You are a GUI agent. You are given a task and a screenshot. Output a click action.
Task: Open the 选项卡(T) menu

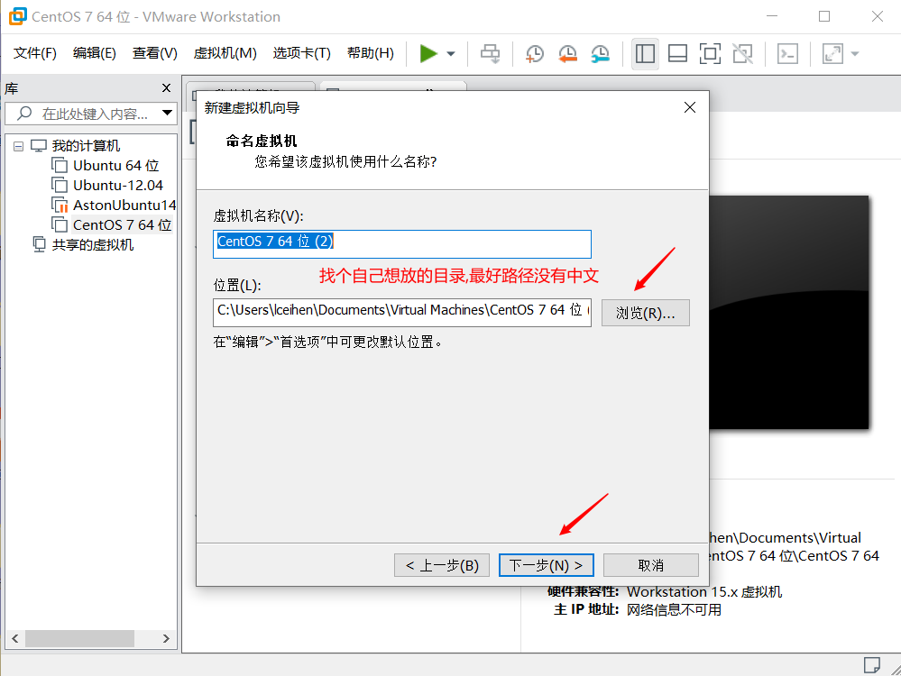click(x=301, y=53)
